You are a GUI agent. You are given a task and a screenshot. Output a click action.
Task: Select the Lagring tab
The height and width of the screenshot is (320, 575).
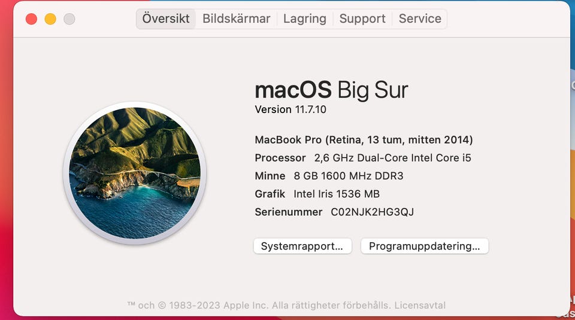(x=304, y=19)
